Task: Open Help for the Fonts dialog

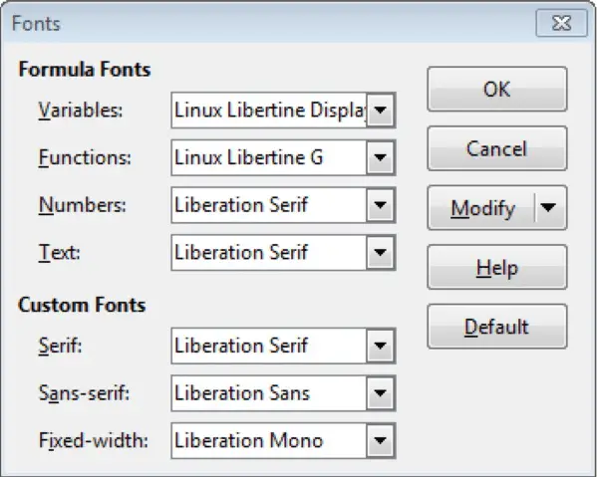Action: click(497, 267)
